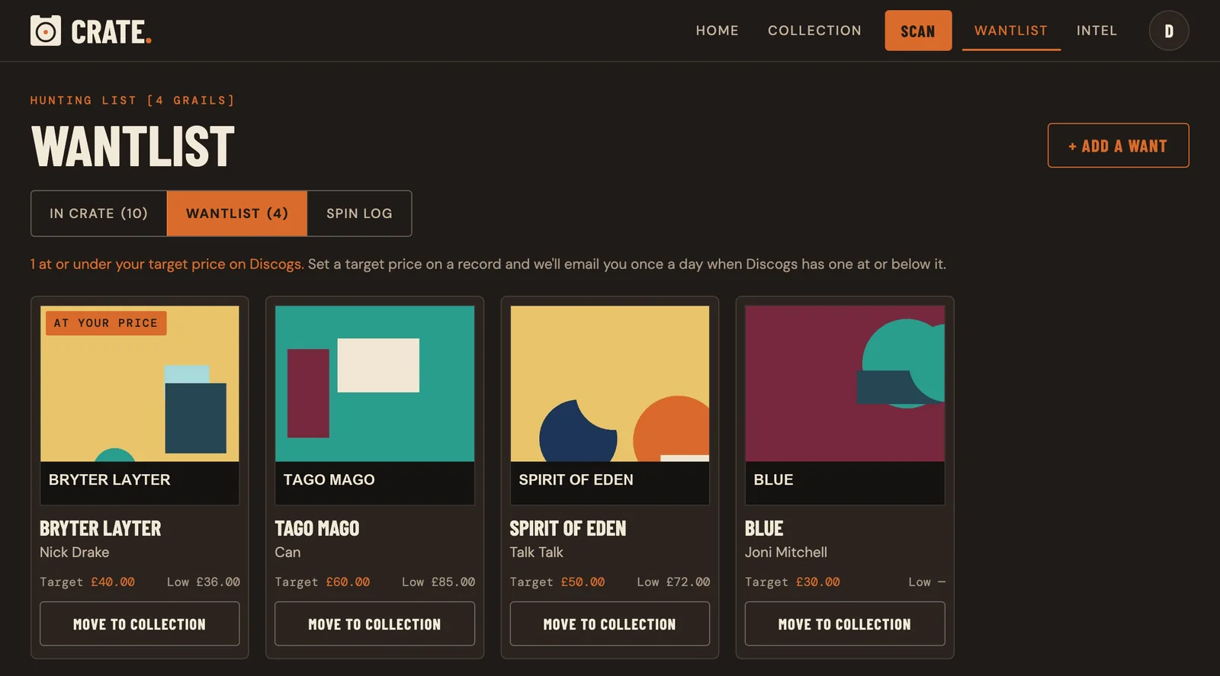Click the AT YOUR PRICE badge
The width and height of the screenshot is (1220, 676).
tap(106, 323)
